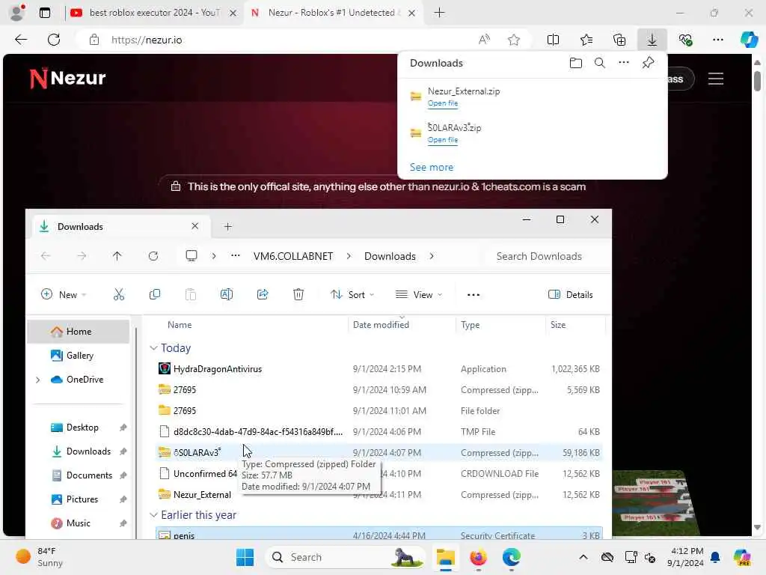Show hidden breadcrumb path ellipsis
This screenshot has height=575, width=766.
coord(236,256)
